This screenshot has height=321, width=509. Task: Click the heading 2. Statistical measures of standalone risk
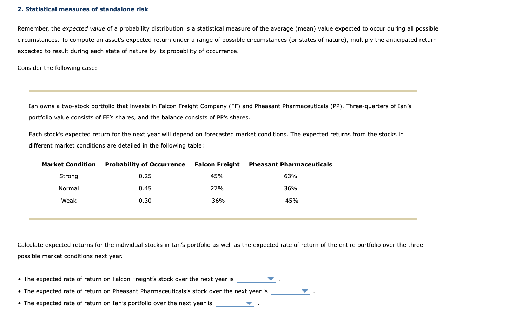click(x=83, y=9)
